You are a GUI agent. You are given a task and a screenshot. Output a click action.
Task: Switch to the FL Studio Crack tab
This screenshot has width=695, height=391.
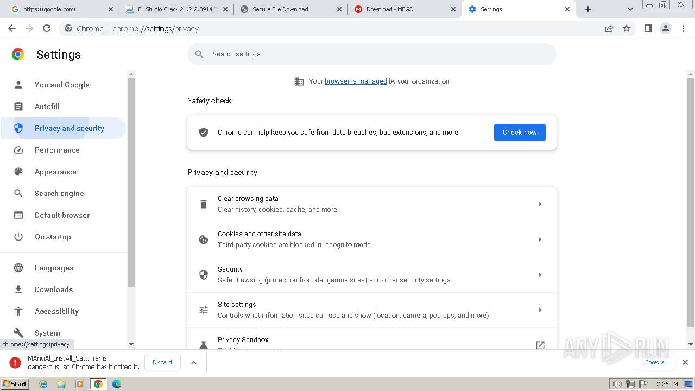coord(176,9)
